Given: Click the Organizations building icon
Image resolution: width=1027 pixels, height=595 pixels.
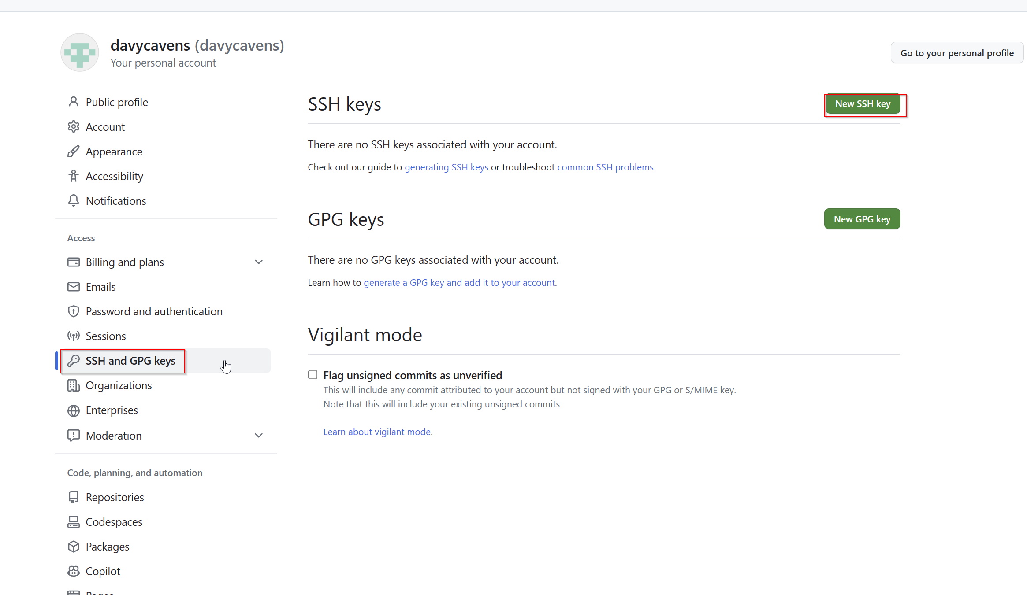Looking at the screenshot, I should pyautogui.click(x=74, y=385).
